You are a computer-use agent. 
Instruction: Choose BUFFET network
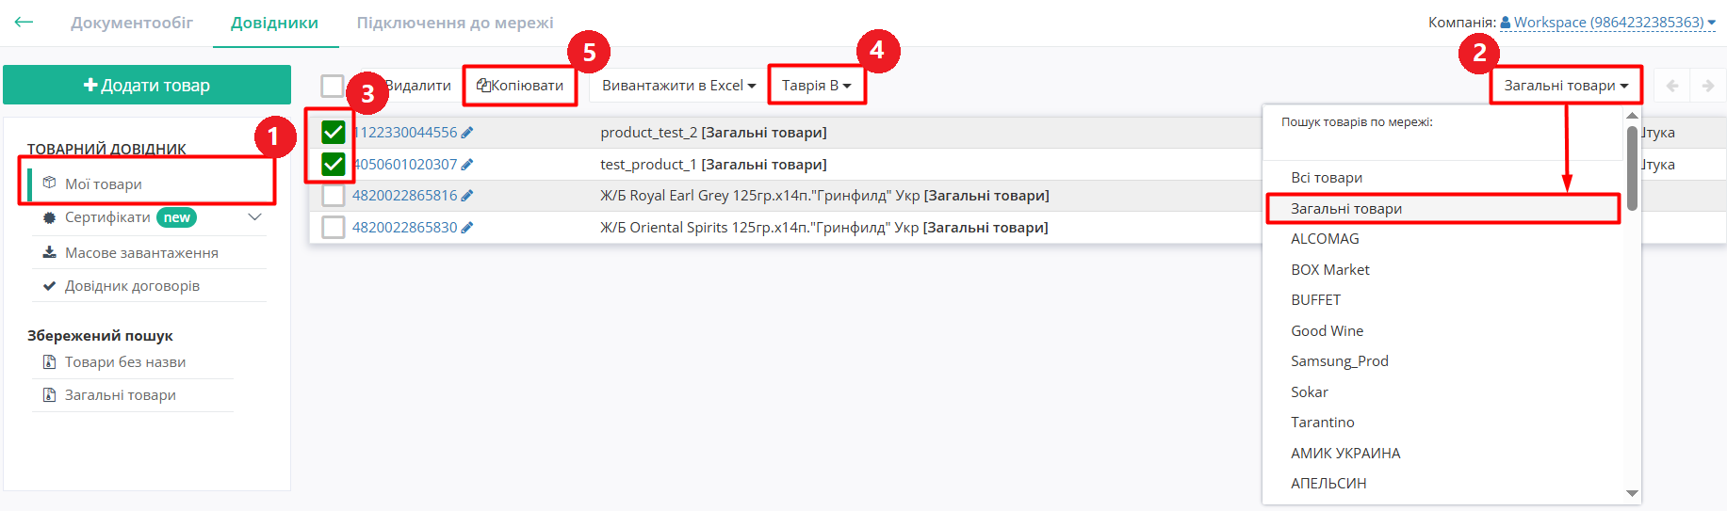[x=1315, y=300]
